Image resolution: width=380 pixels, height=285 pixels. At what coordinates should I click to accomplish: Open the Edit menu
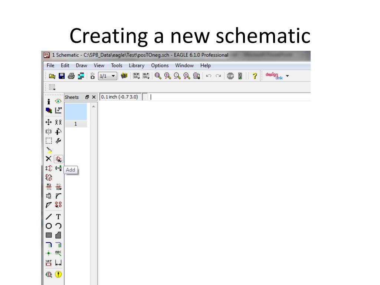[65, 65]
